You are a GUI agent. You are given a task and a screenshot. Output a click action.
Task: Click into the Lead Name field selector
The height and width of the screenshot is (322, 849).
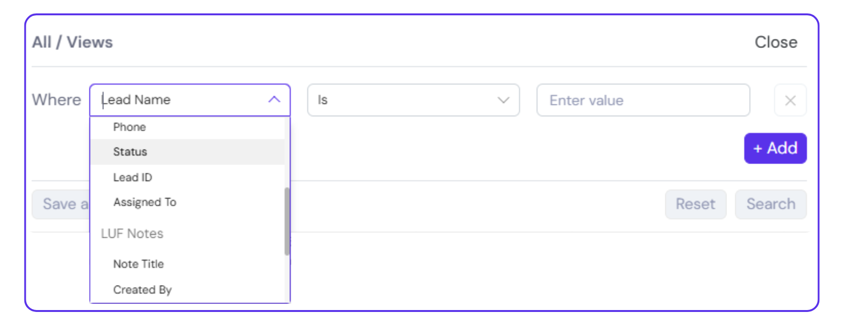tap(182, 100)
